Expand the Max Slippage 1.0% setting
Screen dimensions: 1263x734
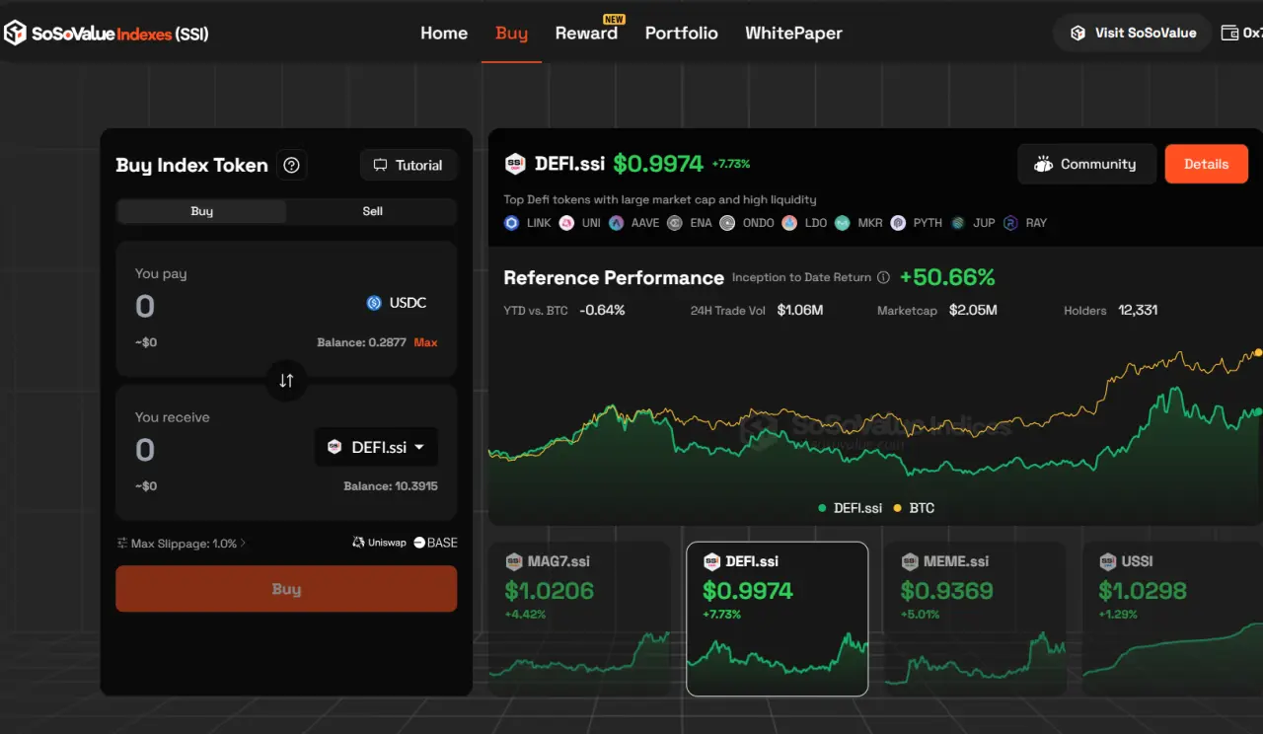click(182, 544)
